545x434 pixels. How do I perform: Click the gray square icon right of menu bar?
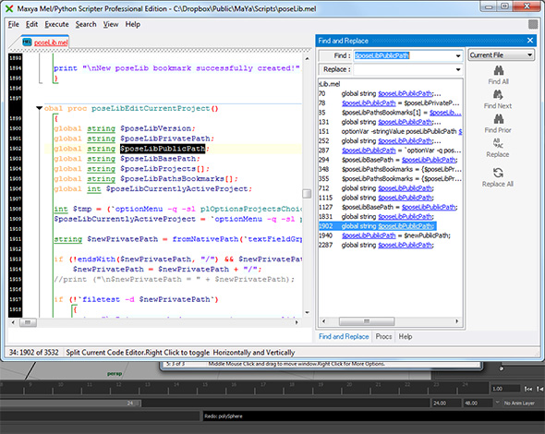click(533, 24)
